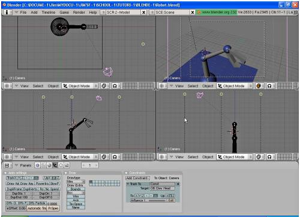Open the Object Mode dropdown in the top-left viewport
Screen dimensions: 300x217
coord(80,86)
